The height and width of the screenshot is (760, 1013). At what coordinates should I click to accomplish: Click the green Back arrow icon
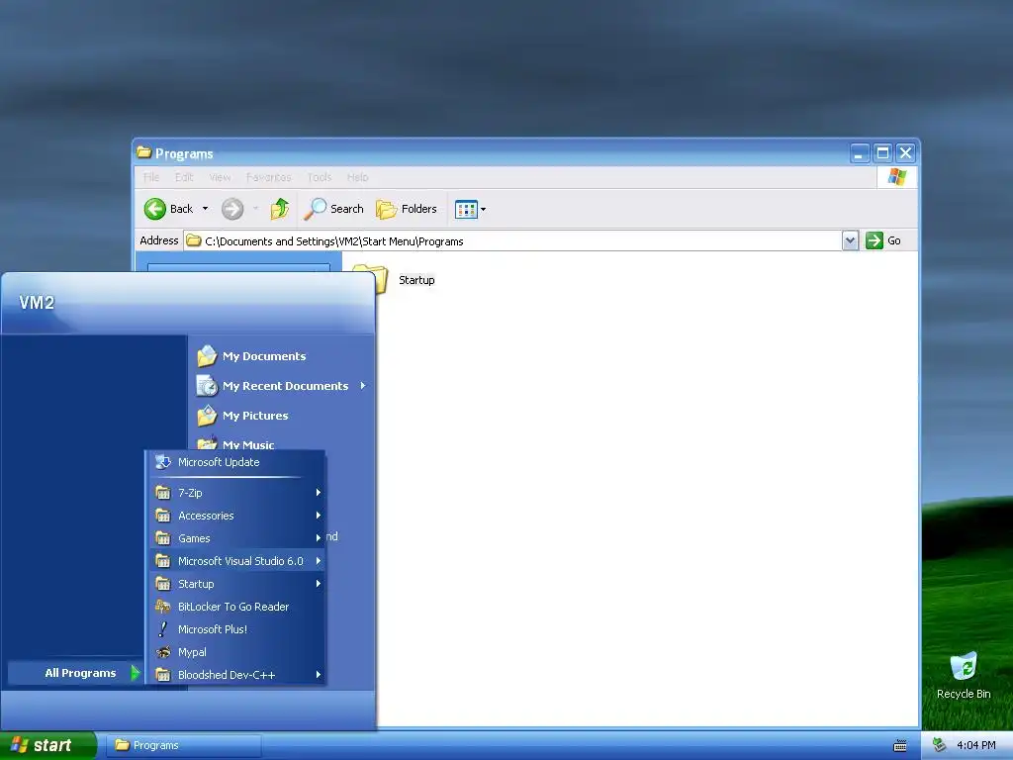(155, 209)
